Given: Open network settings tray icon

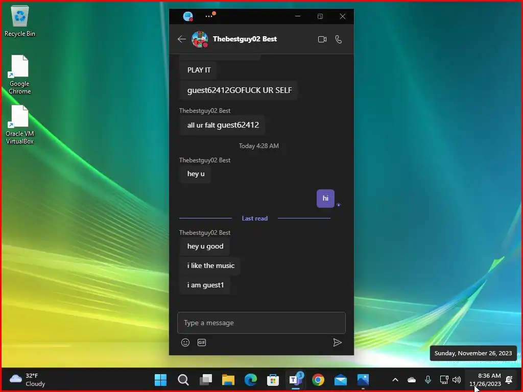Looking at the screenshot, I should click(x=444, y=380).
